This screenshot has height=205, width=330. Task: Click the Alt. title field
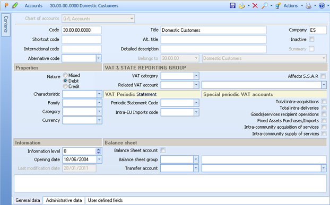[x=213, y=39]
